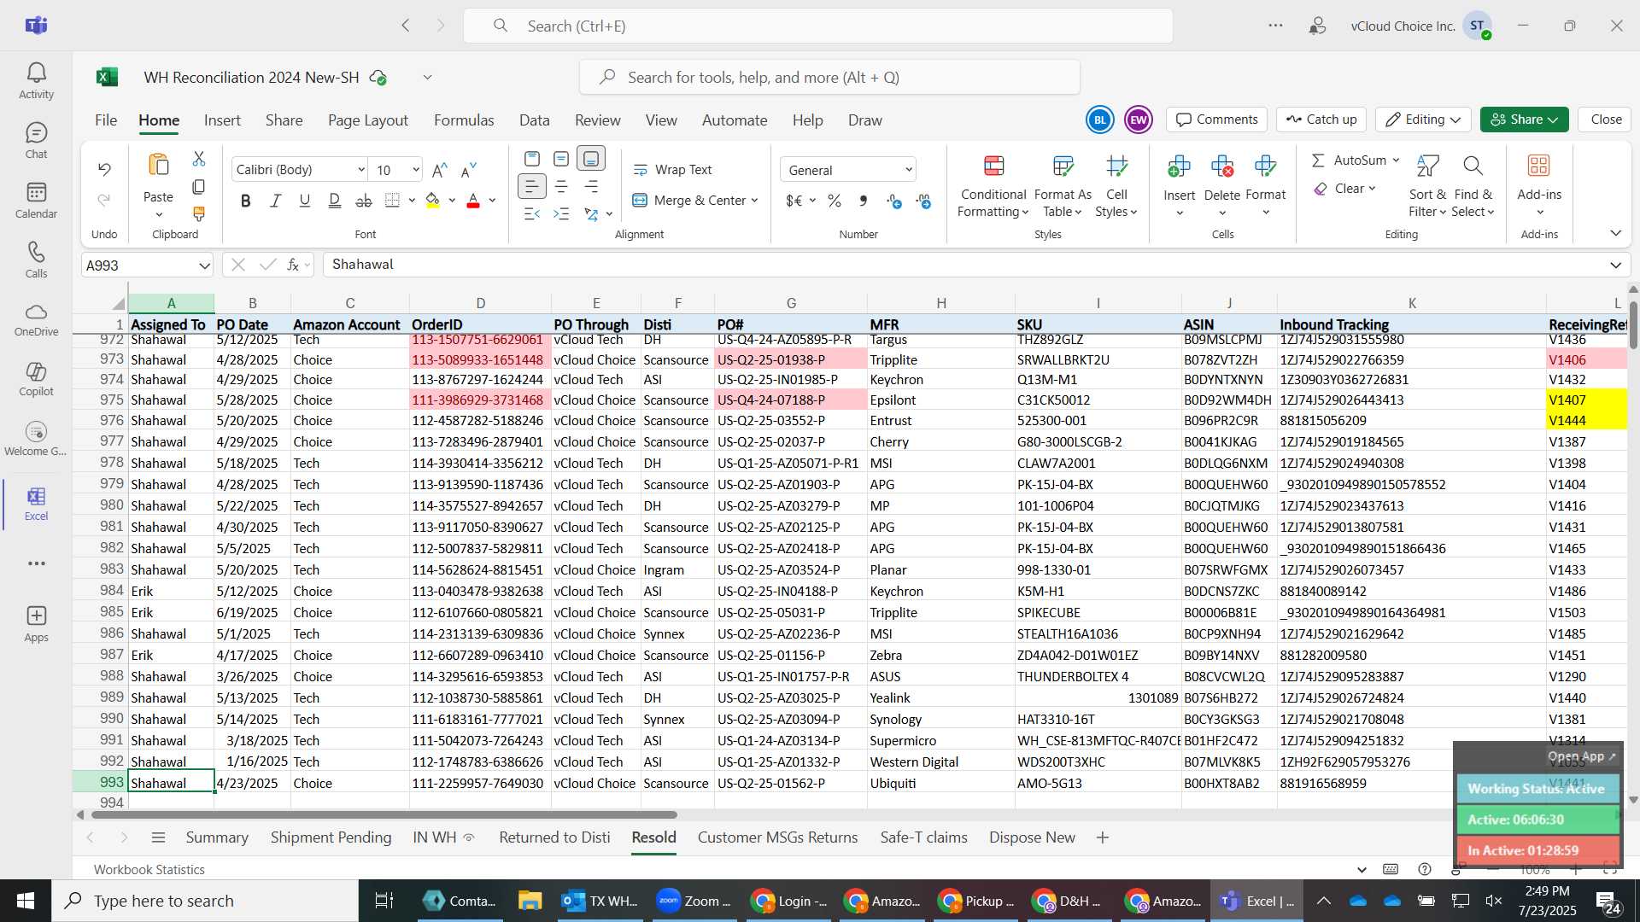
Task: Toggle align right
Action: (x=591, y=186)
